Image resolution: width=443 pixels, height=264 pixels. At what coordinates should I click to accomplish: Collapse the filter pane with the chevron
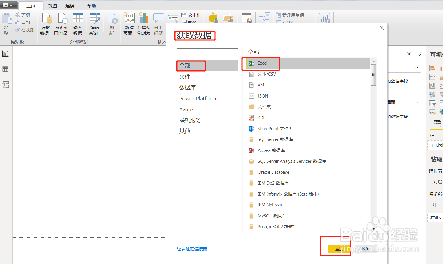click(x=420, y=54)
